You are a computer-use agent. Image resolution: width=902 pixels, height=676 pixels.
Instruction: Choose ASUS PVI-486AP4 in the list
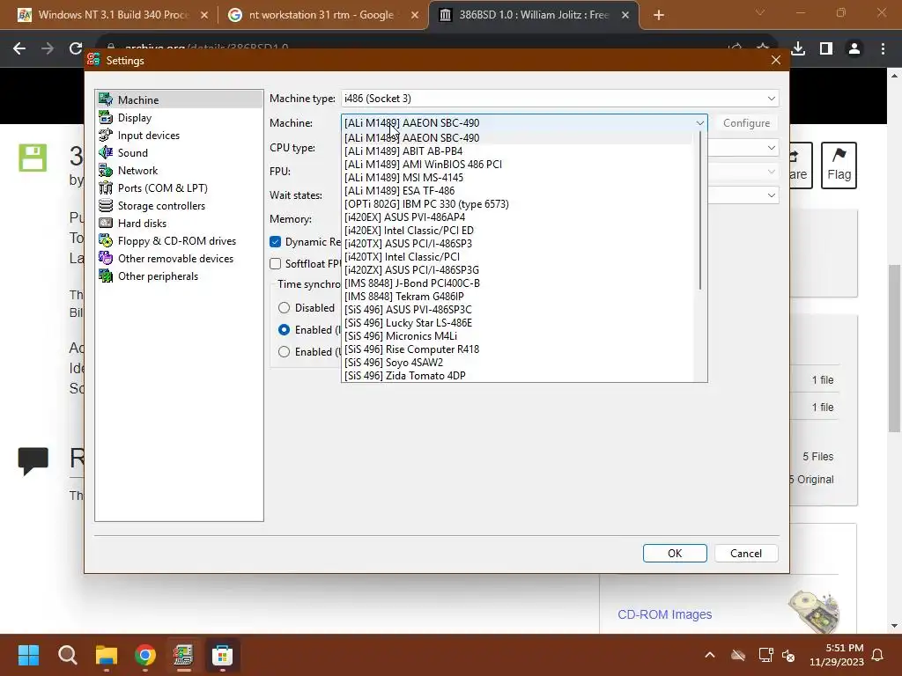tap(518, 217)
